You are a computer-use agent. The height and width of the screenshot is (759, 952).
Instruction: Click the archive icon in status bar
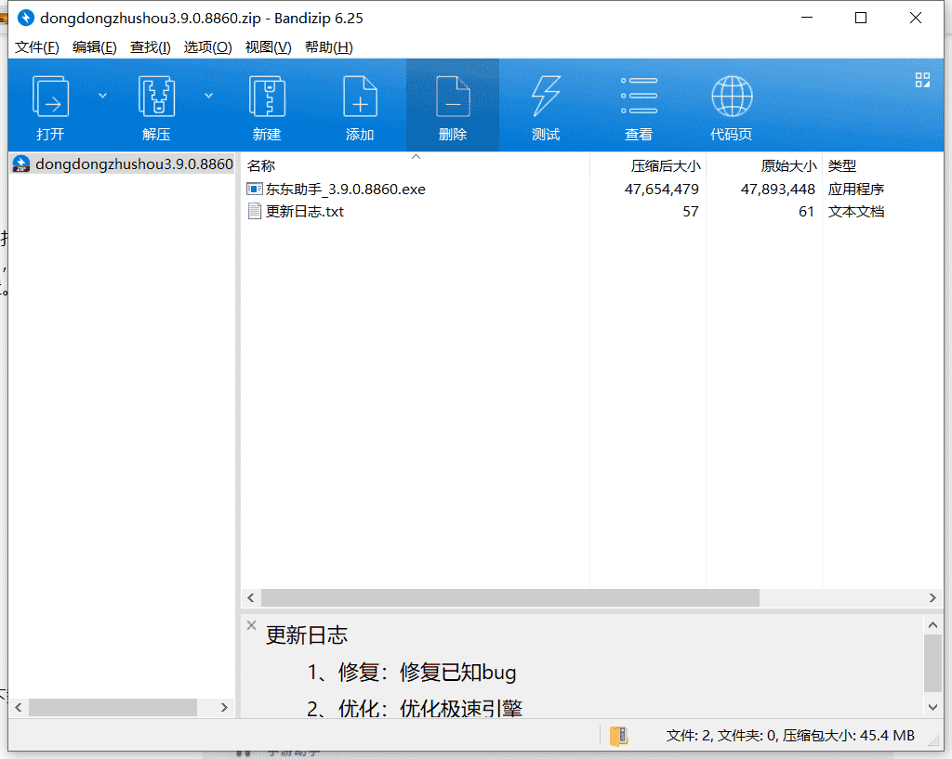click(618, 736)
